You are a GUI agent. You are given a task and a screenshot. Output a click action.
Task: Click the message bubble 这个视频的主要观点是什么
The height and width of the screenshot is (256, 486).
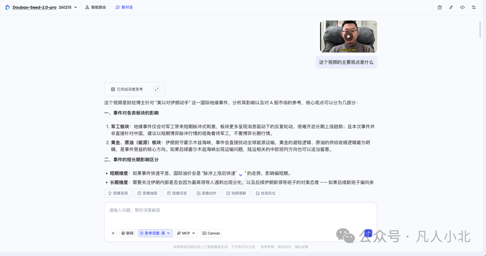(346, 62)
